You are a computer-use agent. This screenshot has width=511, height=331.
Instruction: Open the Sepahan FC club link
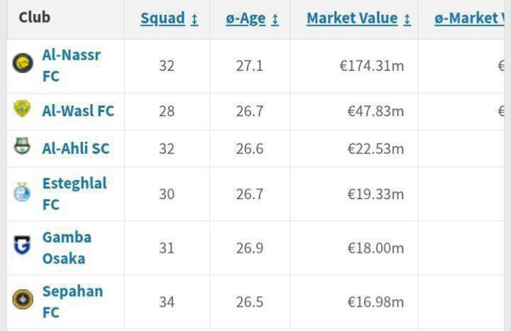72,302
